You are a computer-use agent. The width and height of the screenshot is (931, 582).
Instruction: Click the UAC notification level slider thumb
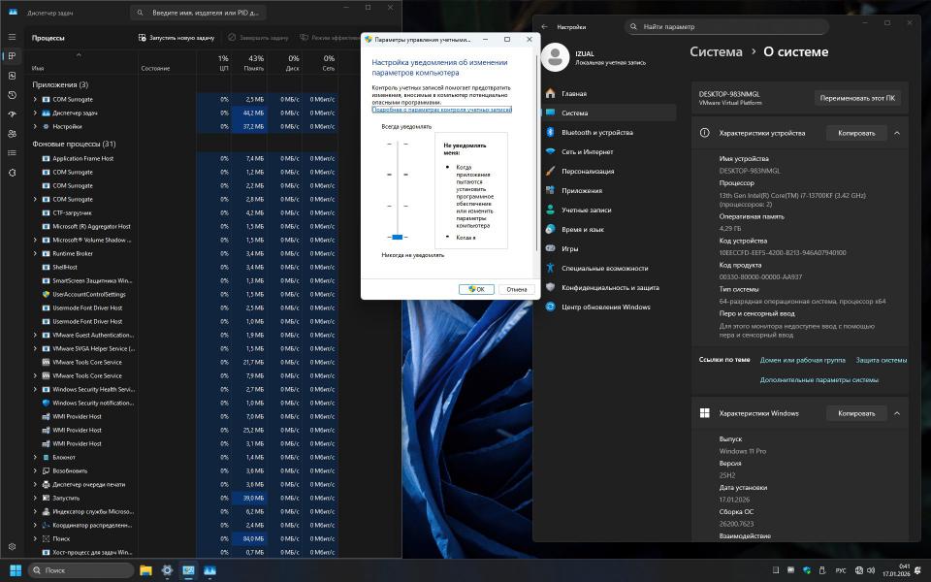click(397, 237)
